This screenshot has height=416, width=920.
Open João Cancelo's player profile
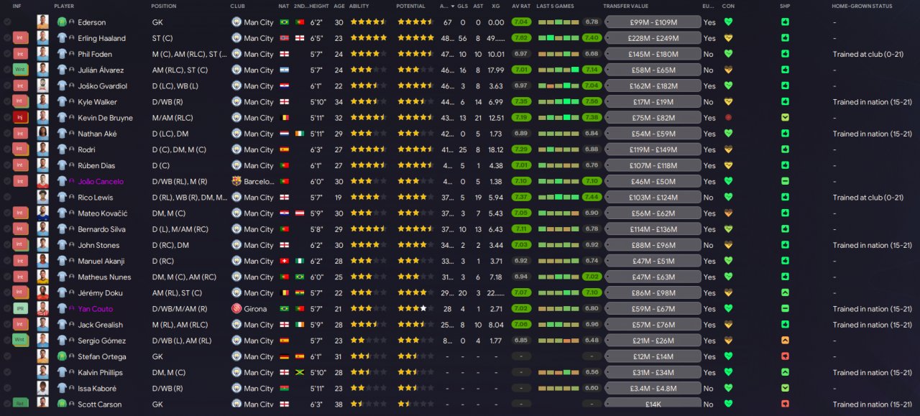(x=101, y=181)
